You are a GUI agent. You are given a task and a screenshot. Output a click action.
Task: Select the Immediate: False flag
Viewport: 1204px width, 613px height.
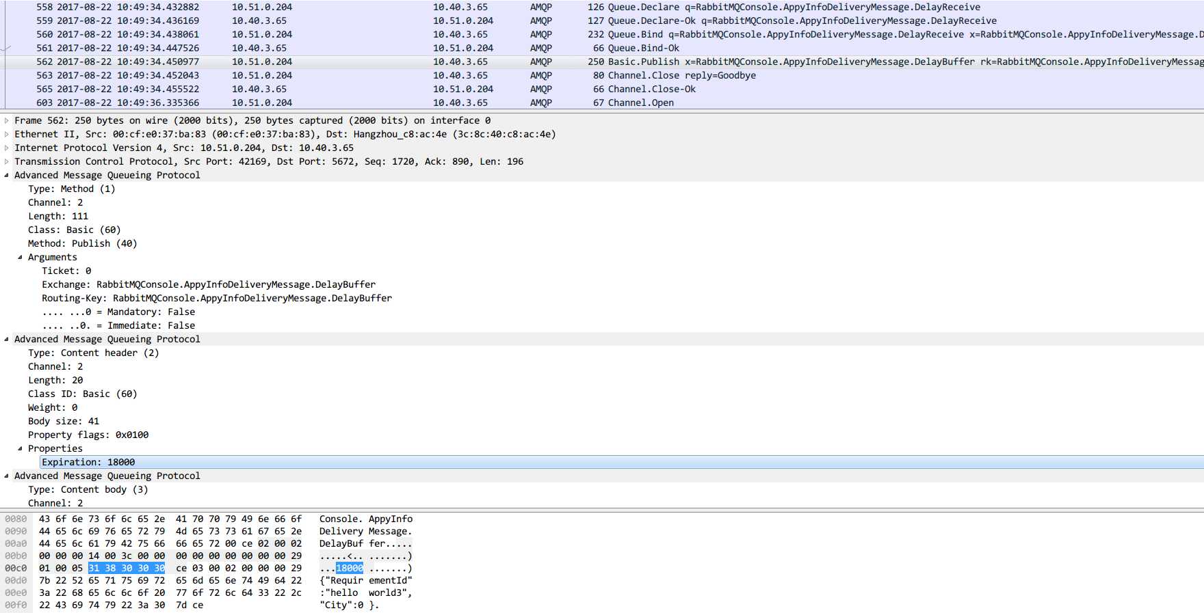click(118, 325)
